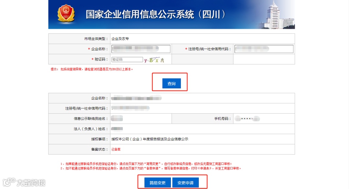Click the 备案状态 label
This screenshot has width=349, height=189.
click(x=100, y=149)
